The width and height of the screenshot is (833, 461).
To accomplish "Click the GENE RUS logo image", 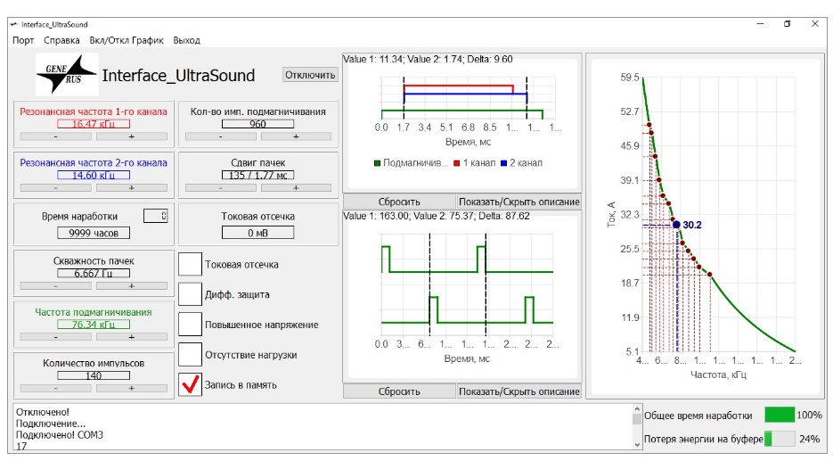I will coord(66,74).
